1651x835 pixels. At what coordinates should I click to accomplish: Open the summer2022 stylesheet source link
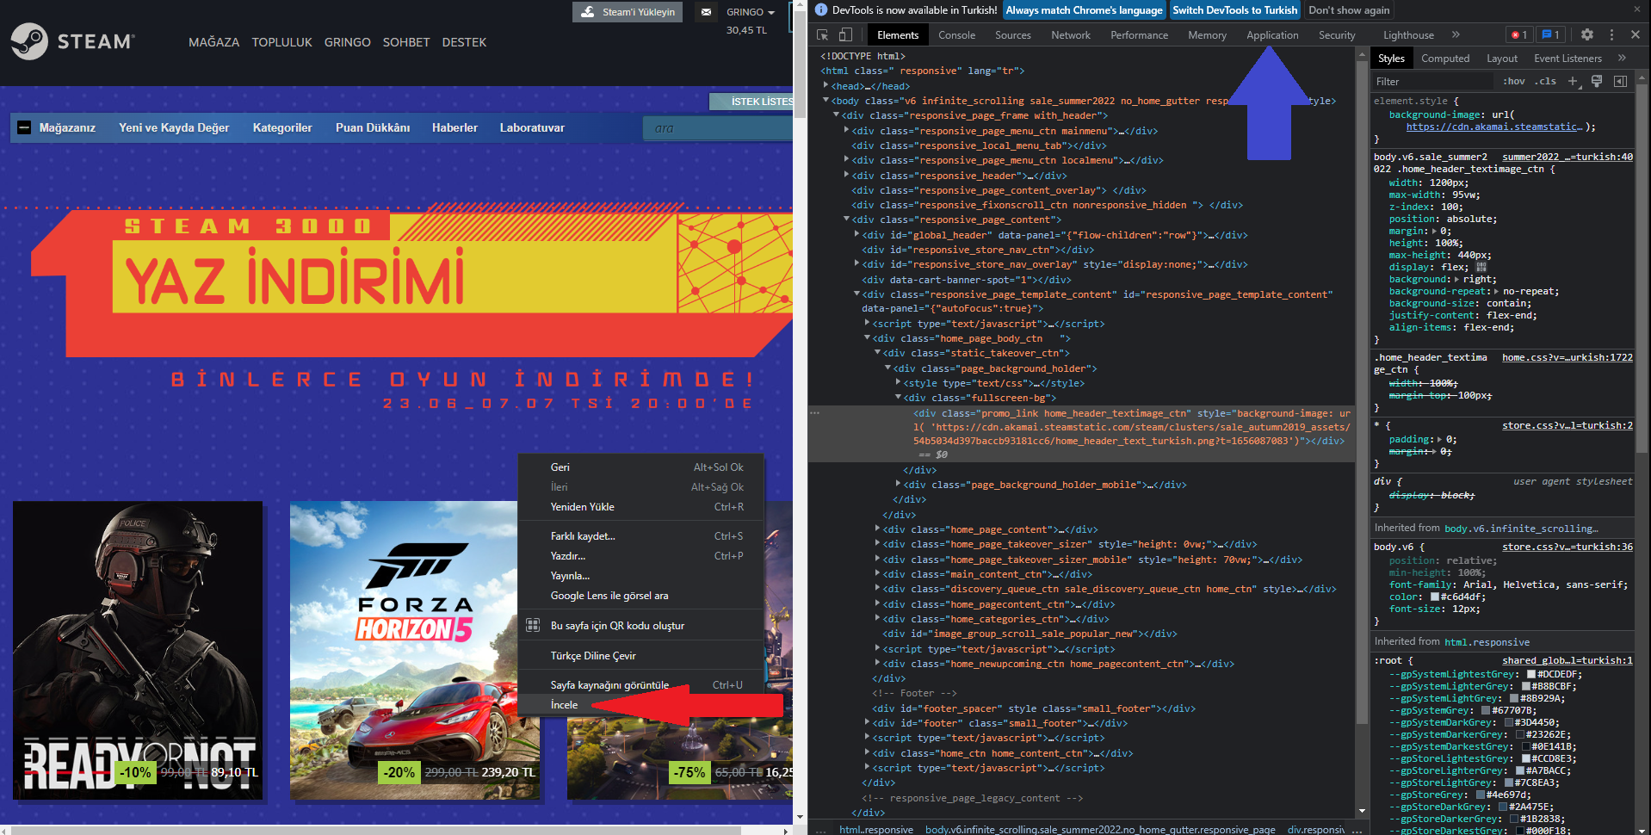1568,157
